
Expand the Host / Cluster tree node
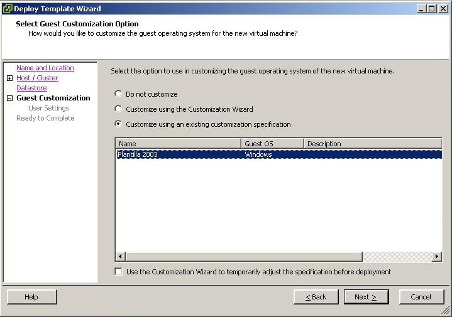(x=10, y=78)
